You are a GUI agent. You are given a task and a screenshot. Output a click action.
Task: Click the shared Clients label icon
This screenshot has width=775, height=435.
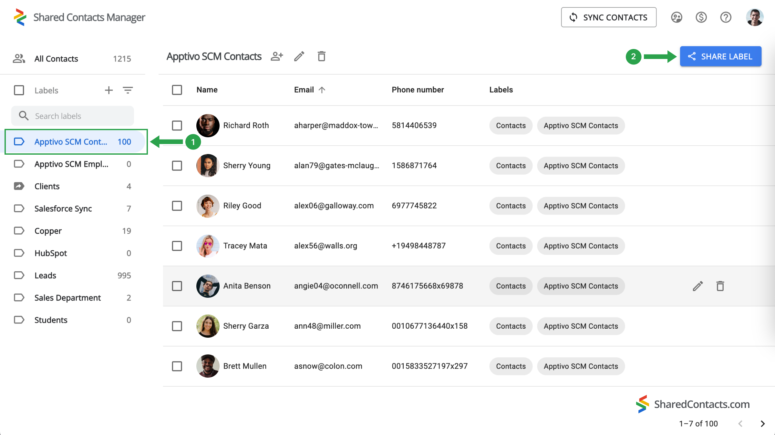[x=19, y=186]
